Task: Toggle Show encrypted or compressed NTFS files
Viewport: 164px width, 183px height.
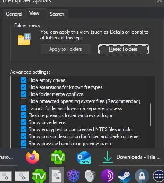Action: [x=23, y=129]
